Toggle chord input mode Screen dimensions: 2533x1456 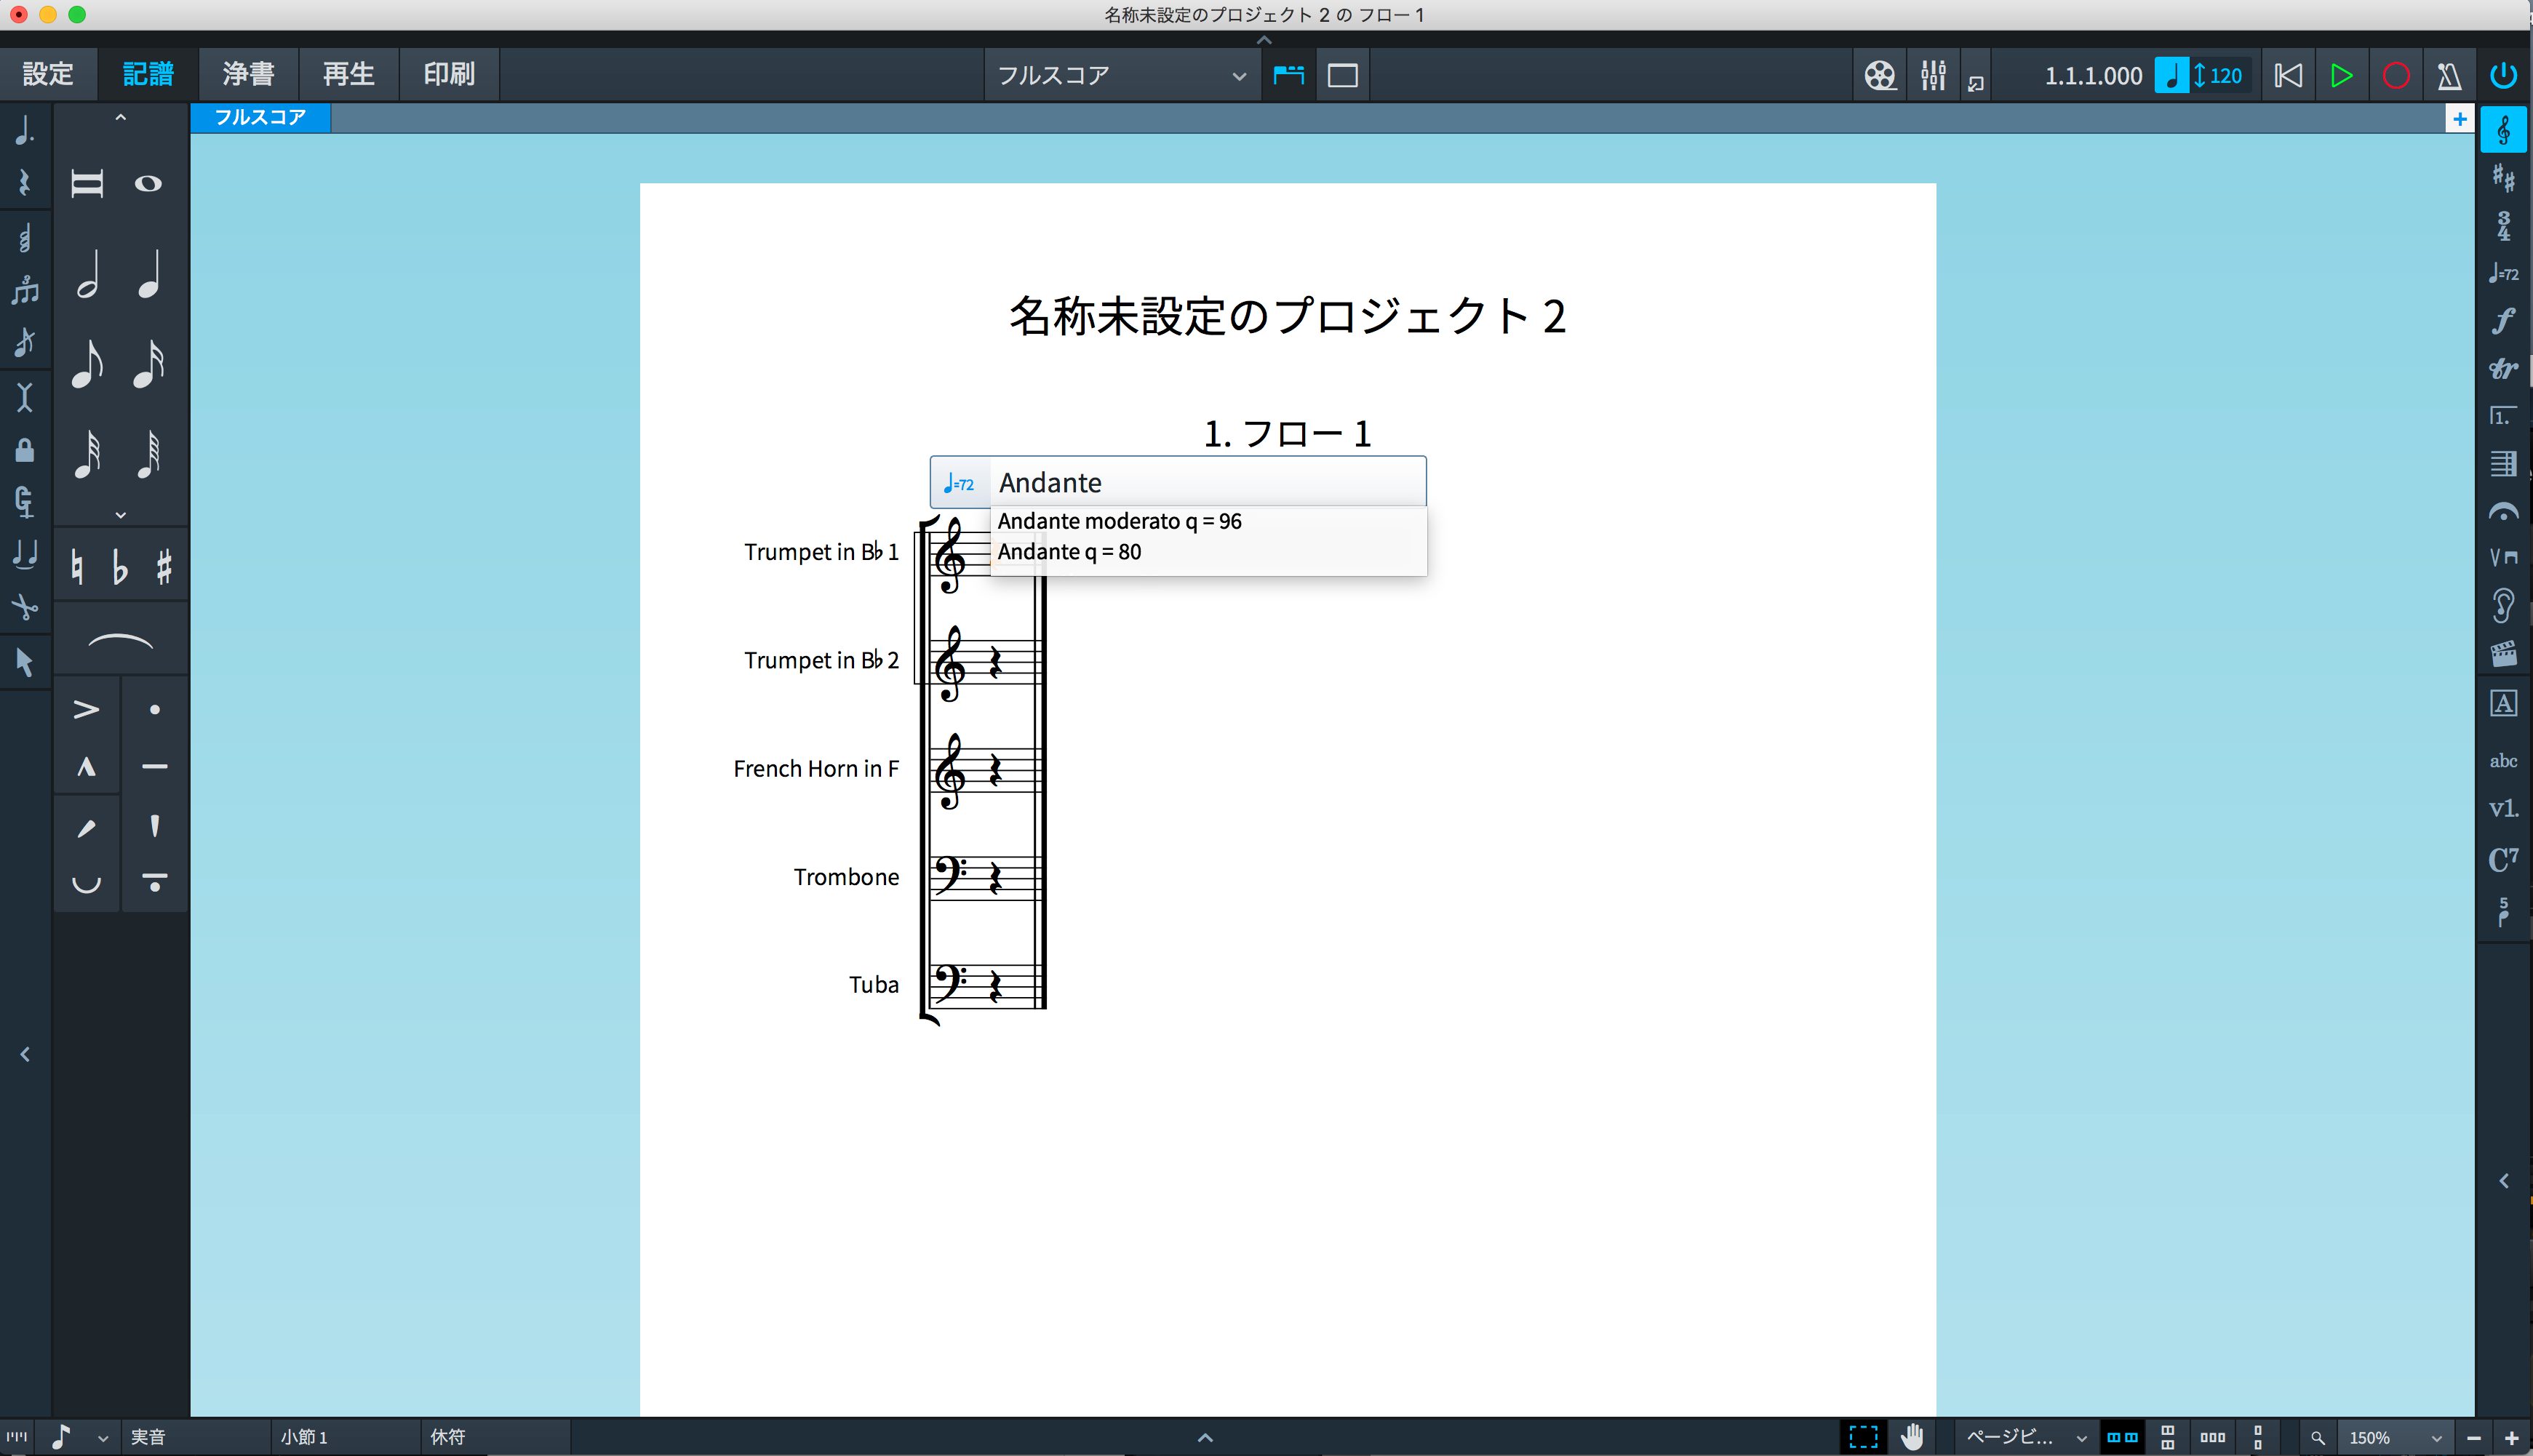(25, 238)
